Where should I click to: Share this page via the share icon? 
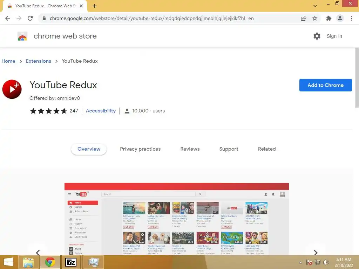(304, 18)
